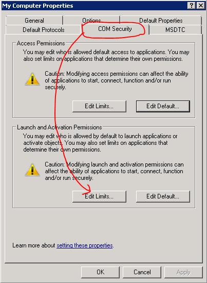The image size is (207, 283).
Task: Dismiss the dialog with Cancel
Action: [x=142, y=272]
